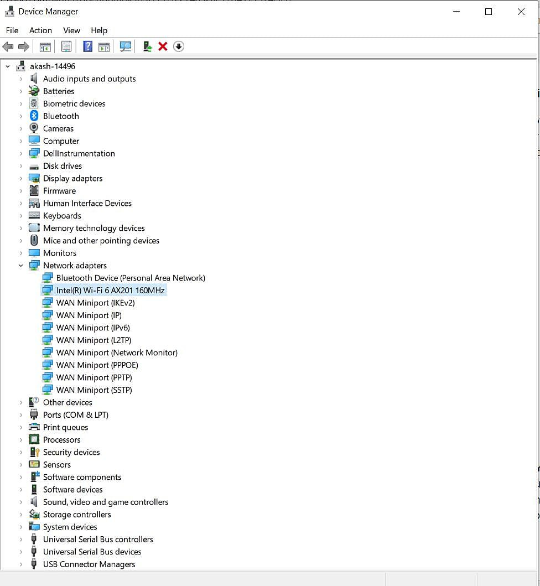
Task: Open the View menu
Action: pyautogui.click(x=71, y=30)
